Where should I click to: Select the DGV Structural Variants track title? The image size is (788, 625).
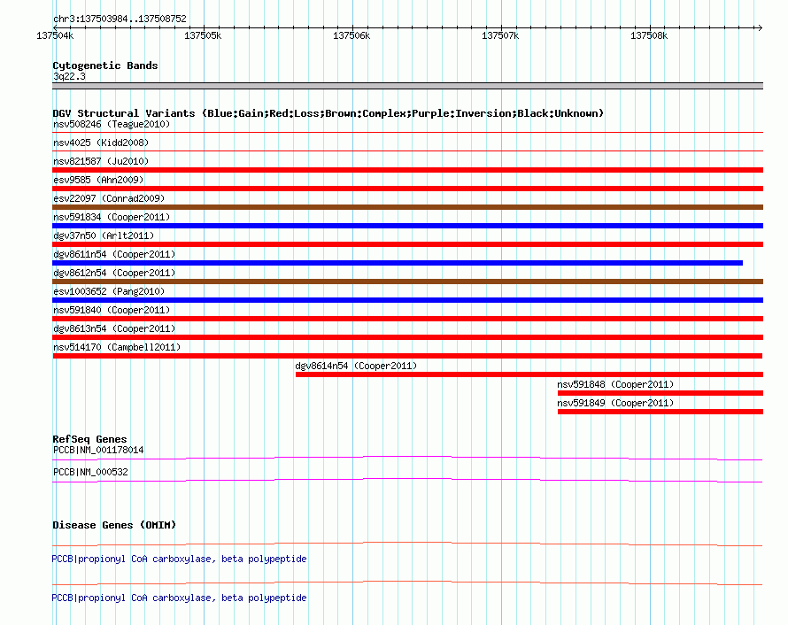[x=328, y=113]
